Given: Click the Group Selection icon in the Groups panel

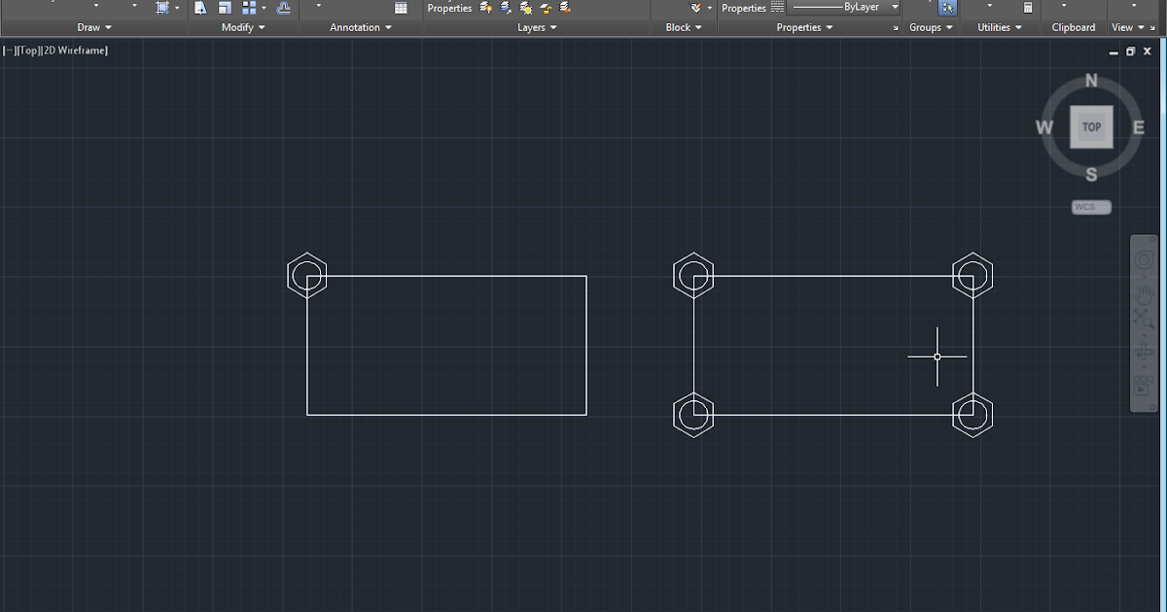Looking at the screenshot, I should [x=946, y=7].
